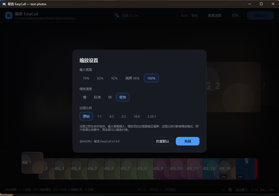This screenshot has height=196, width=279.
Task: Open settings gear icon in status bar
Action: click(230, 190)
